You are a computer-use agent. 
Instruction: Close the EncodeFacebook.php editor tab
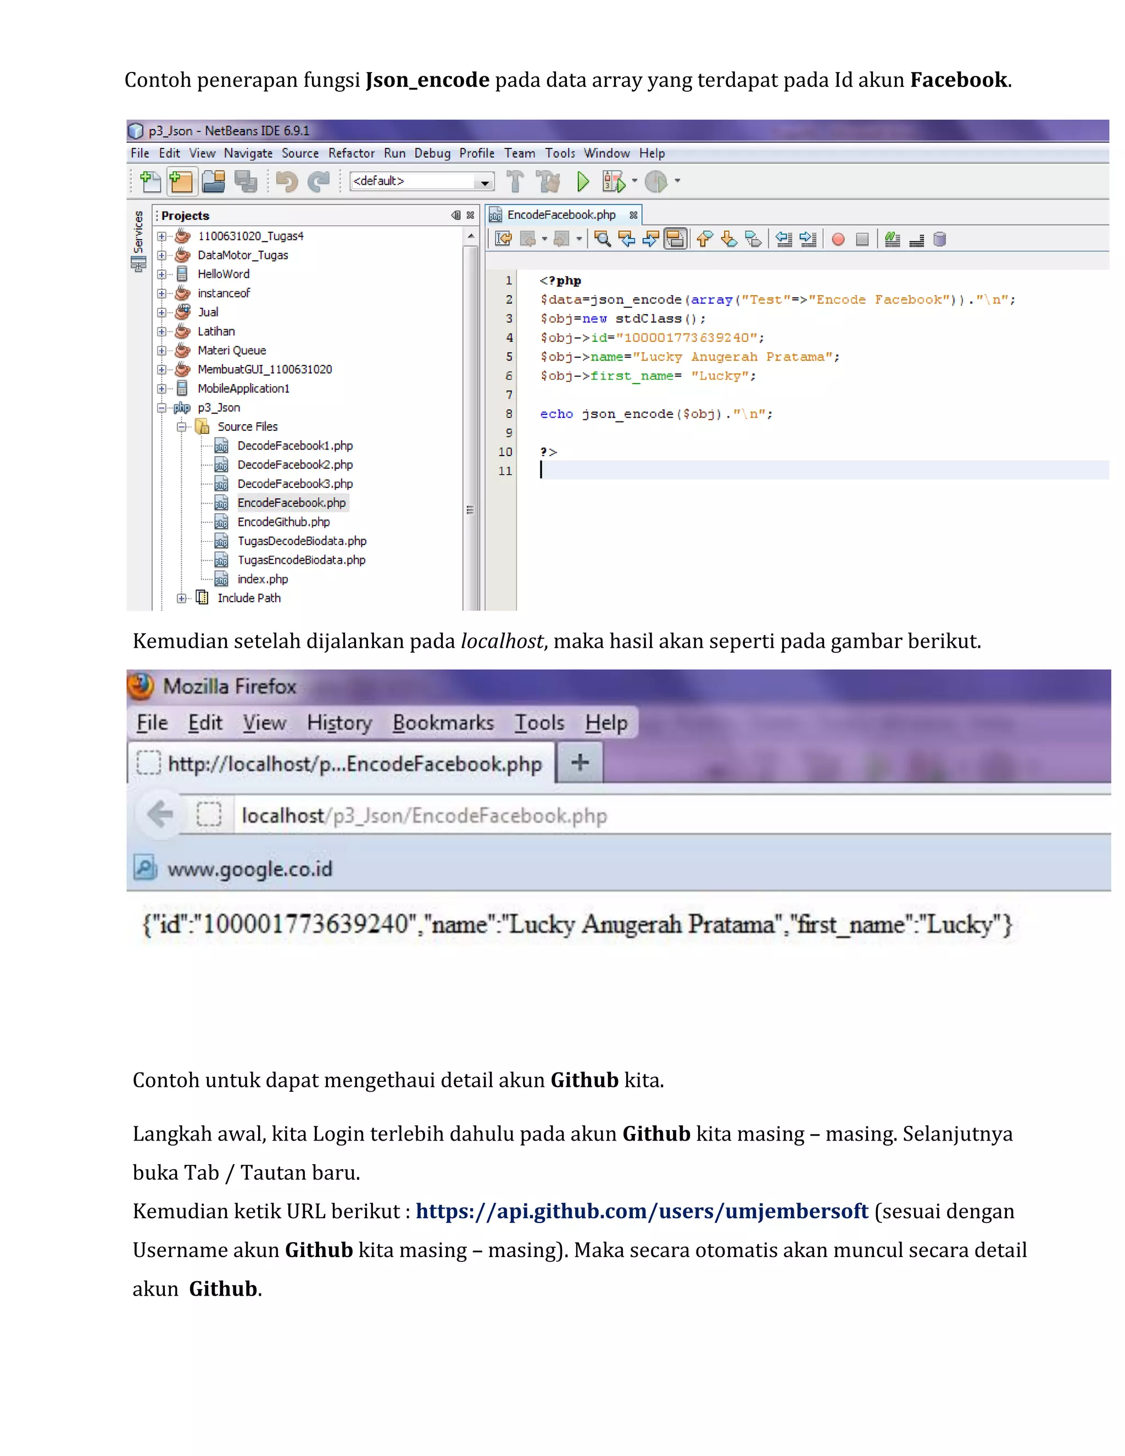(633, 215)
